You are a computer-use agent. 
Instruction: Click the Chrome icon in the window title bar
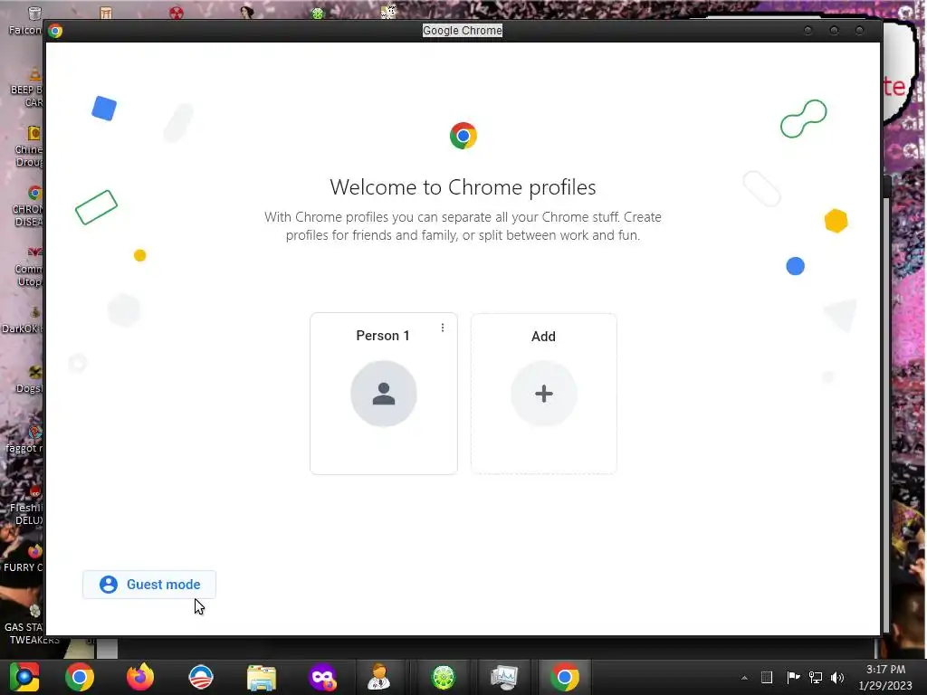tap(55, 31)
